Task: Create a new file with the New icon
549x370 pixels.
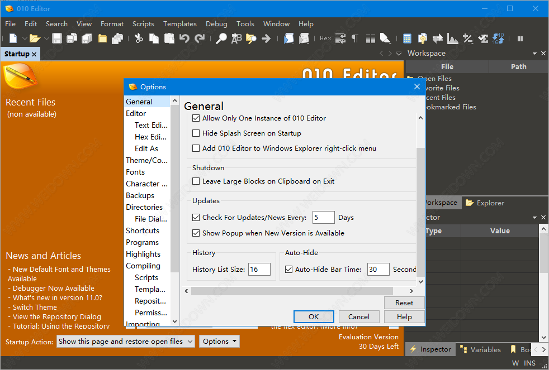Action: click(x=13, y=39)
